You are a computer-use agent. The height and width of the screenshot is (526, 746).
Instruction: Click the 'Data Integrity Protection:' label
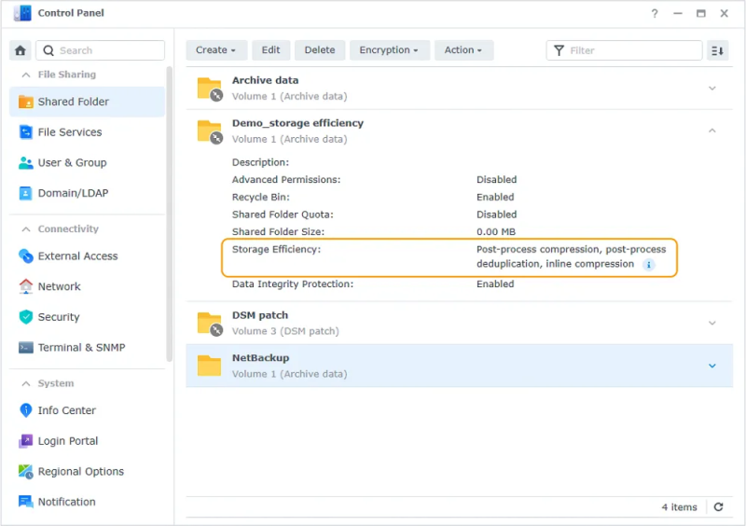coord(293,284)
